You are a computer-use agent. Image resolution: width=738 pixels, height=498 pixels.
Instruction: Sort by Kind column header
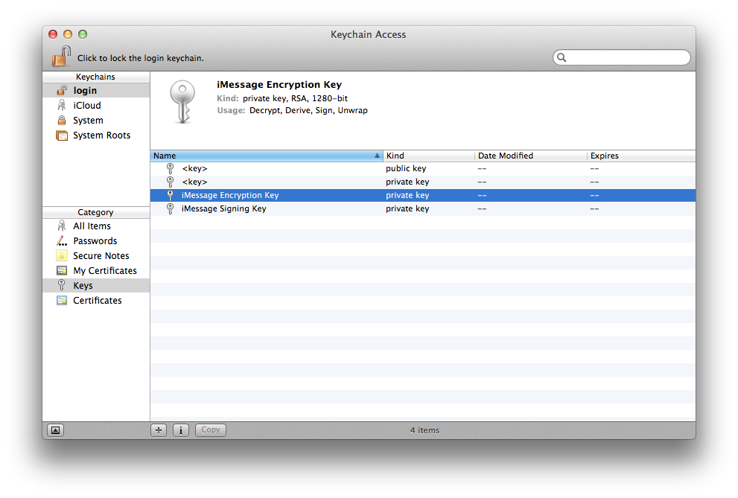point(429,156)
